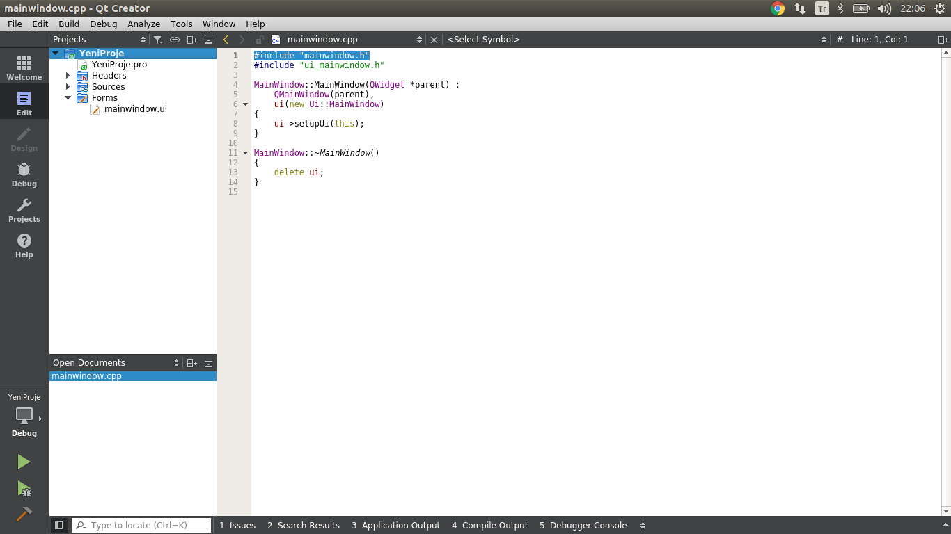This screenshot has height=534, width=951.
Task: Show the Application Output pane
Action: 395,526
